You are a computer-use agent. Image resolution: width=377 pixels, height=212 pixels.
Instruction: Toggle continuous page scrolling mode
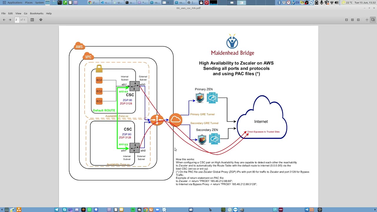pos(367,20)
